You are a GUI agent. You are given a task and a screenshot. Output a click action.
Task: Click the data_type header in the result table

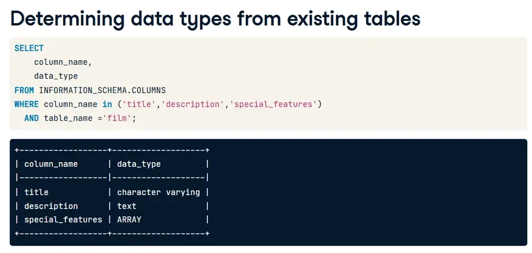[x=139, y=164]
